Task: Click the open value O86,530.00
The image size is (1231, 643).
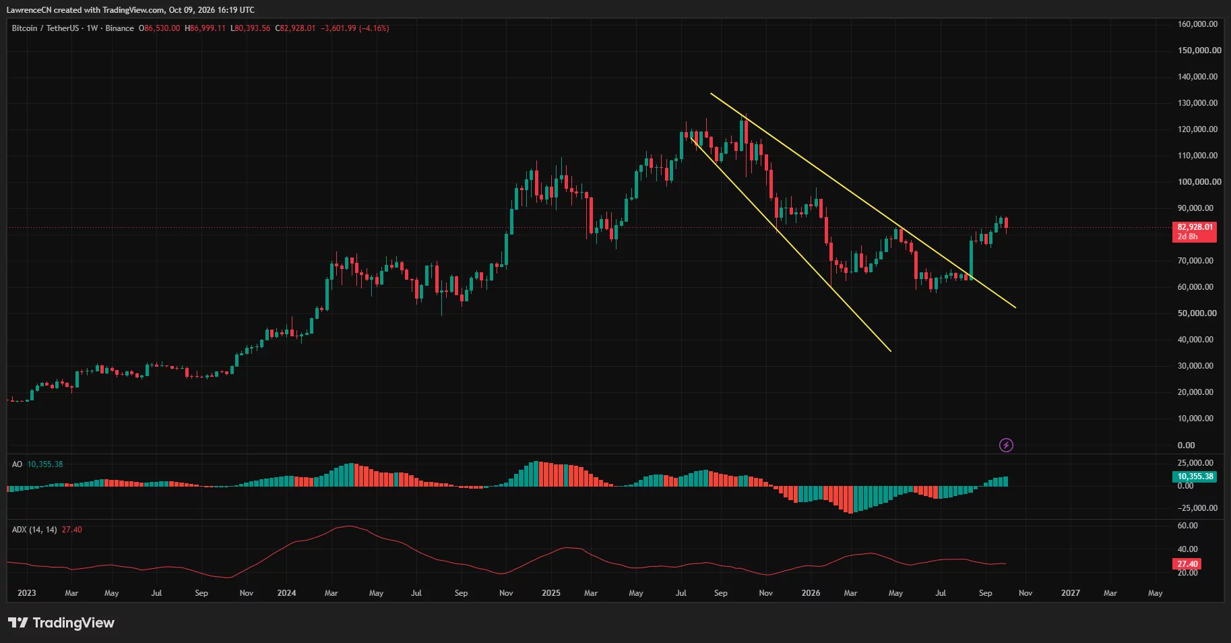Action: [160, 28]
